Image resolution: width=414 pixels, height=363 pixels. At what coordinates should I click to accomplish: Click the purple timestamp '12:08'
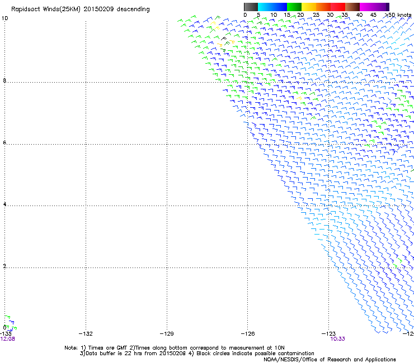(x=7, y=339)
